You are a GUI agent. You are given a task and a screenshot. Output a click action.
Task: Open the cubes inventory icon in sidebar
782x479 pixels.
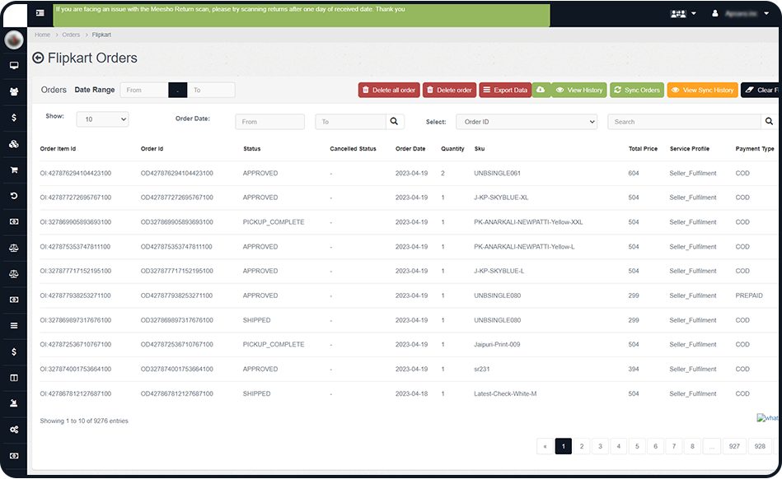pos(14,144)
